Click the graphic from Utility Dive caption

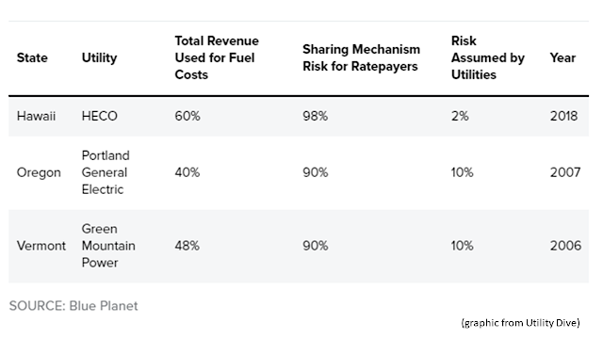(520, 322)
